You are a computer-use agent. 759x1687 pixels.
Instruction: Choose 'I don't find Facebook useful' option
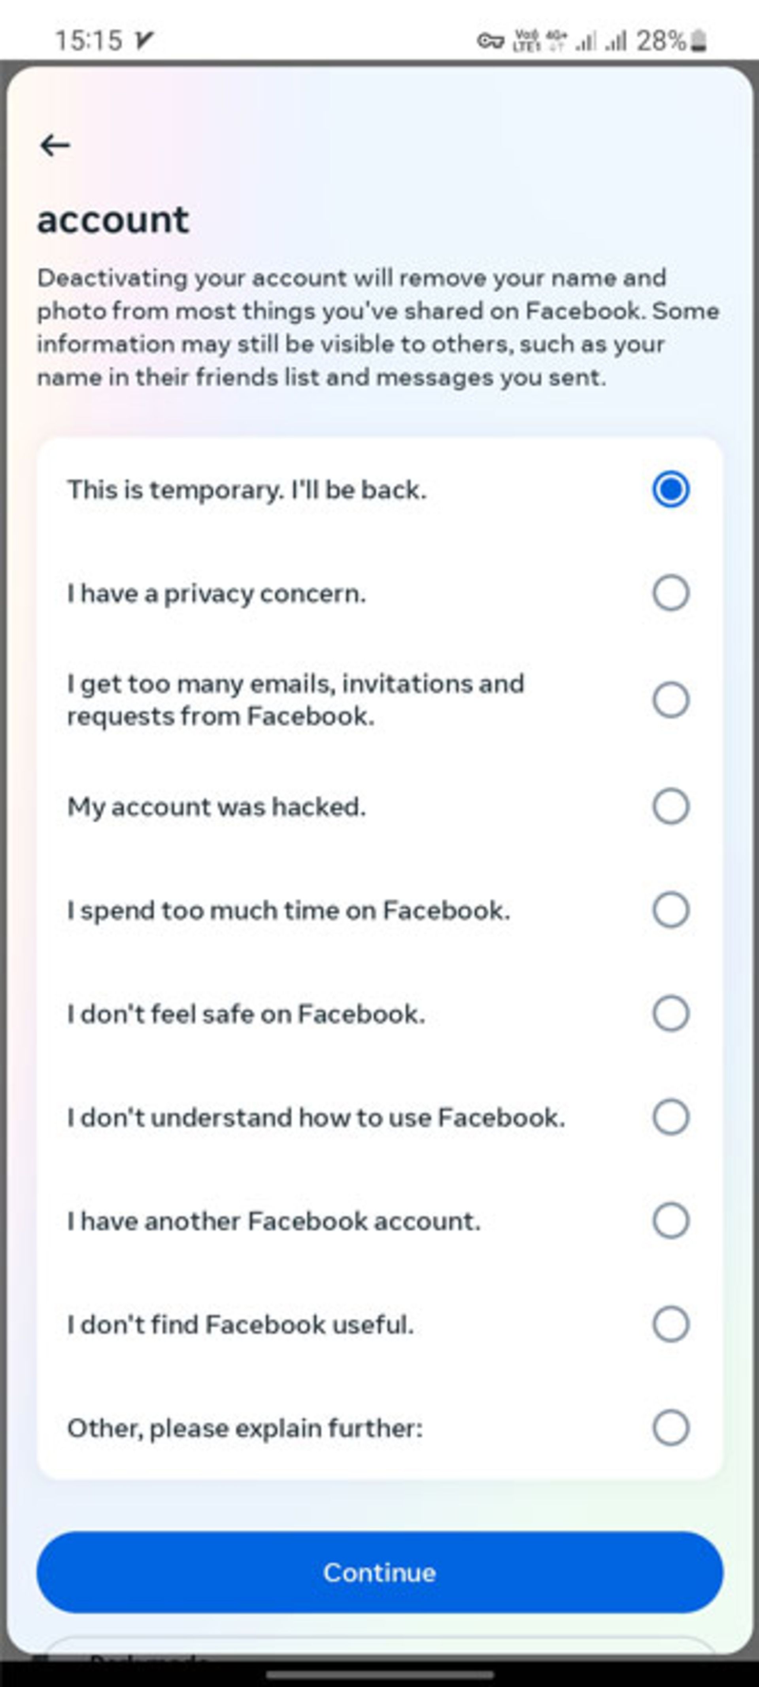670,1324
